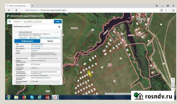Open the Участки search type dropdown
The image size is (177, 104).
click(x=18, y=21)
